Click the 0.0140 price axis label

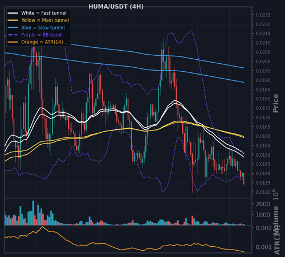pyautogui.click(x=263, y=173)
